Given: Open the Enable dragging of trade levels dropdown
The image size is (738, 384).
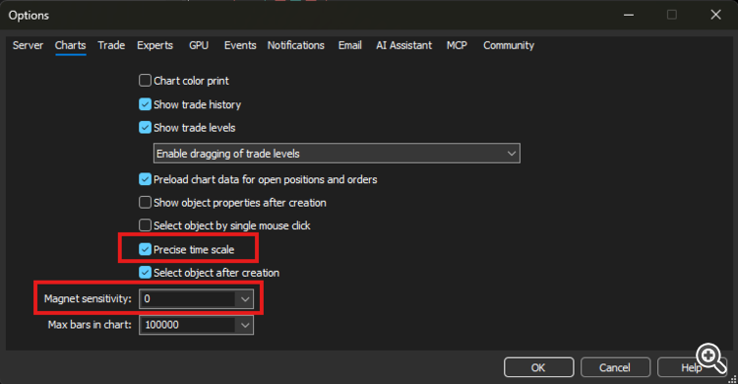Looking at the screenshot, I should coord(337,154).
